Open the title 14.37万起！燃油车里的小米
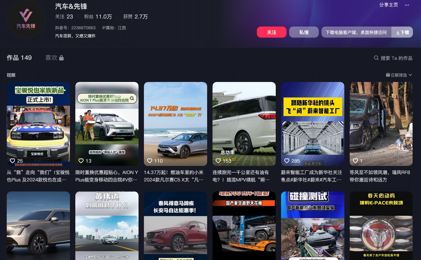Viewport: 421px width, 260px height. point(176,176)
